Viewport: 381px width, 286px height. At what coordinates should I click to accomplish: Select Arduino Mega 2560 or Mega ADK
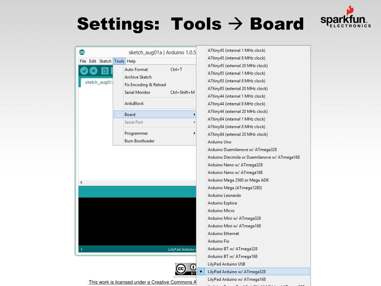point(253,180)
